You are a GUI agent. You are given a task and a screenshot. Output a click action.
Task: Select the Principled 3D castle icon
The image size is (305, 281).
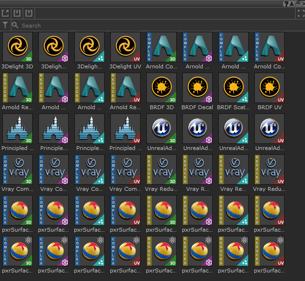coord(18,129)
